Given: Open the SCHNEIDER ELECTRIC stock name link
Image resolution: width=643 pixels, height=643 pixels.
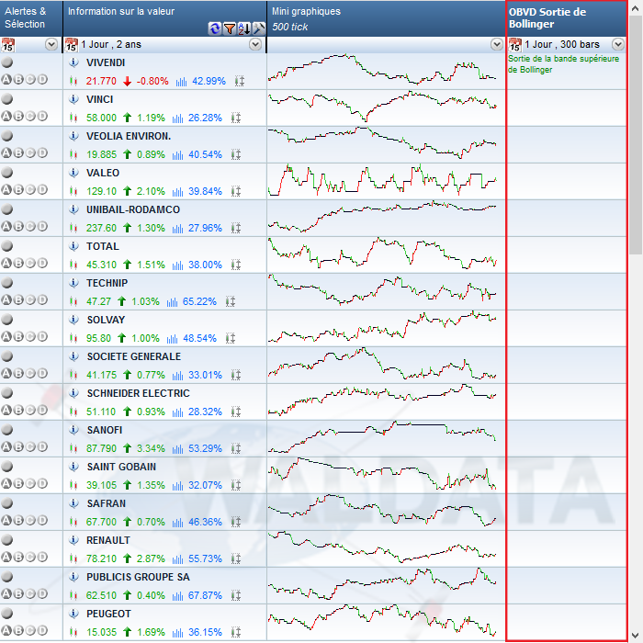Looking at the screenshot, I should coord(138,393).
